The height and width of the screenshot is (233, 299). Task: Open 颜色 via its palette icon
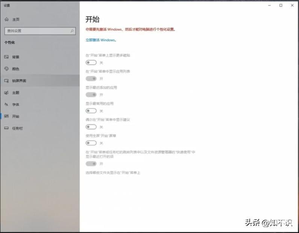click(x=6, y=69)
